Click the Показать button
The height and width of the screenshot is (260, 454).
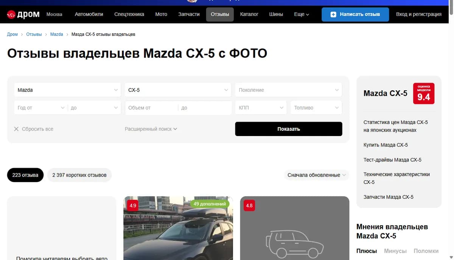click(289, 129)
